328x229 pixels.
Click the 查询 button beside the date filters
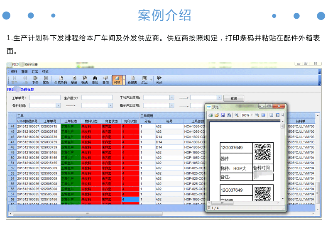click(x=233, y=98)
